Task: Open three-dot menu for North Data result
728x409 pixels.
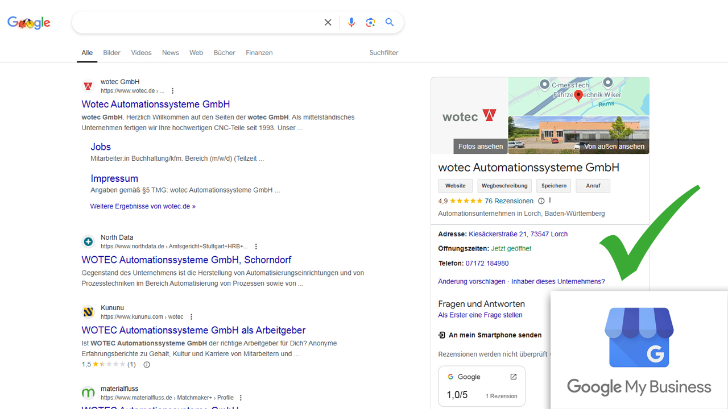Action: (256, 247)
